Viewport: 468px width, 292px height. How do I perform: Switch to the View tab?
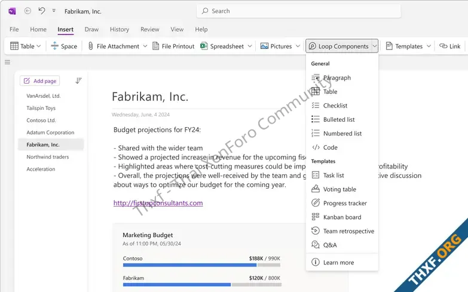pyautogui.click(x=177, y=29)
